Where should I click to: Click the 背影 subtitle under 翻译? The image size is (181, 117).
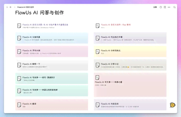pyautogui.click(x=24, y=107)
